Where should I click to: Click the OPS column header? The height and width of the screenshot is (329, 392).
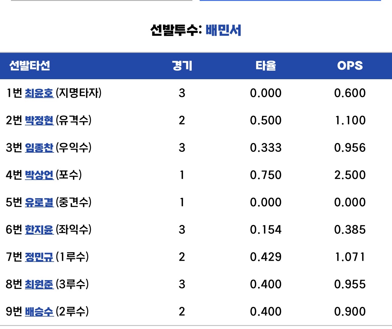pyautogui.click(x=350, y=66)
